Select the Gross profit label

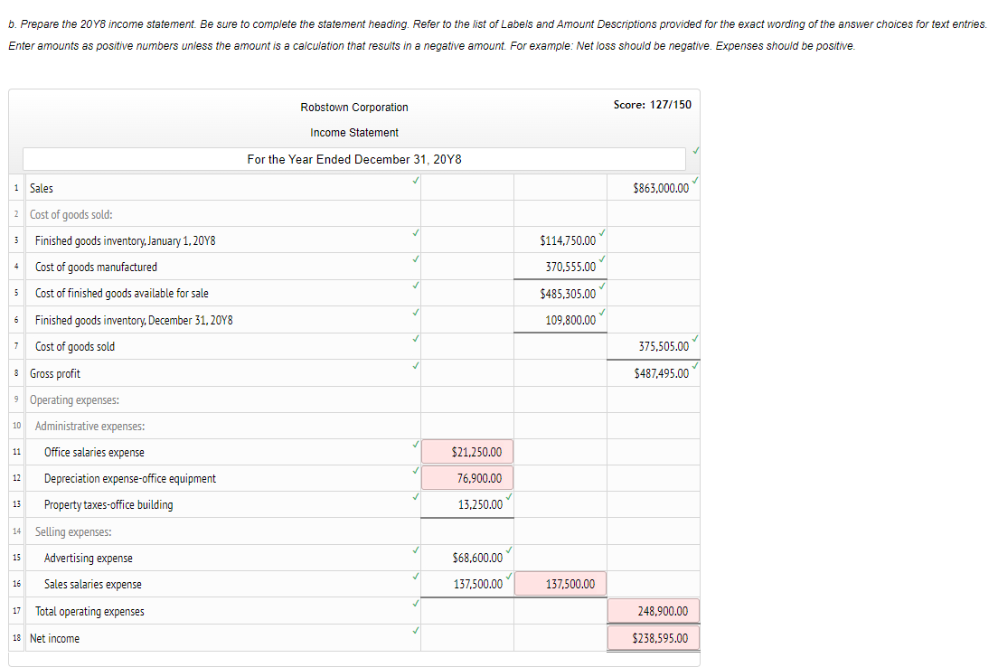(x=55, y=373)
